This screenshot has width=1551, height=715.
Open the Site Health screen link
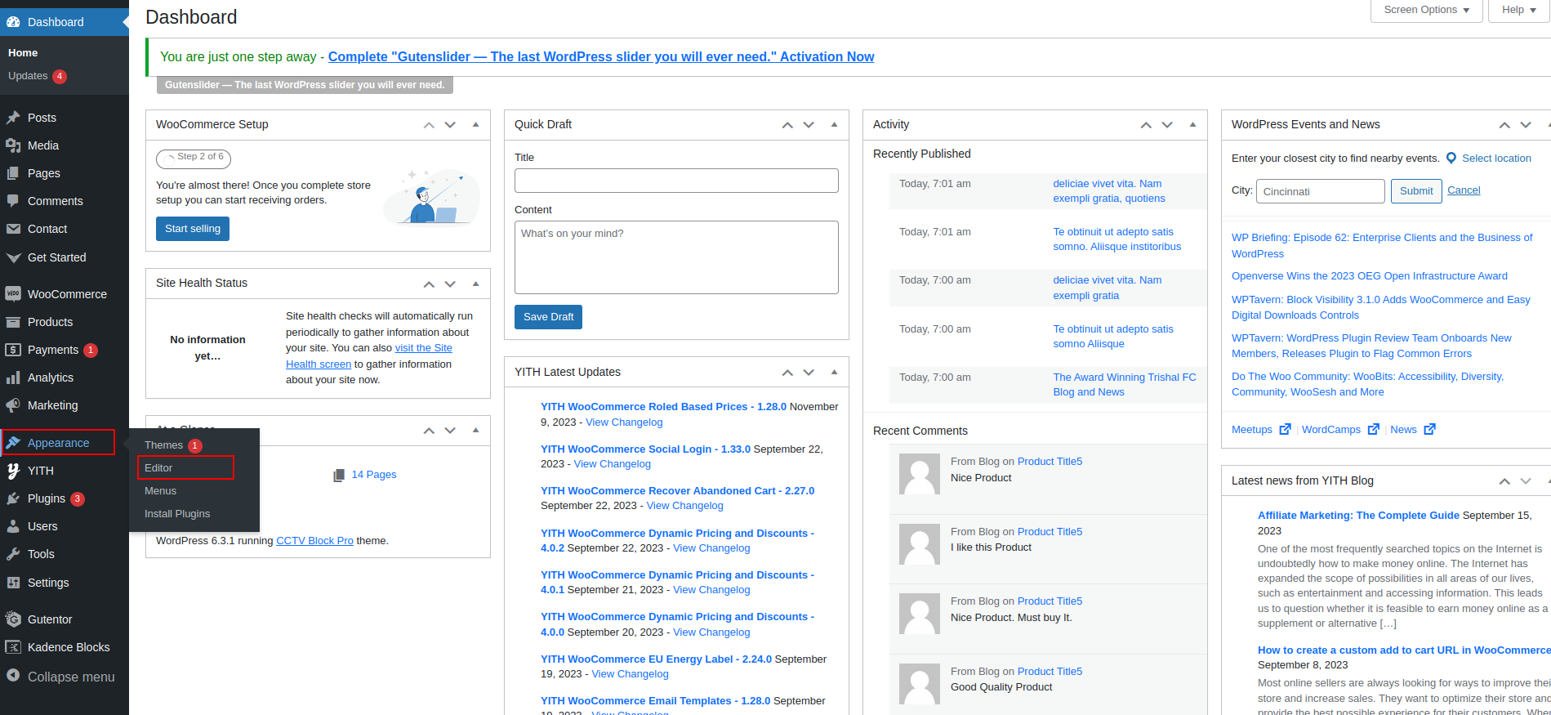tap(368, 356)
